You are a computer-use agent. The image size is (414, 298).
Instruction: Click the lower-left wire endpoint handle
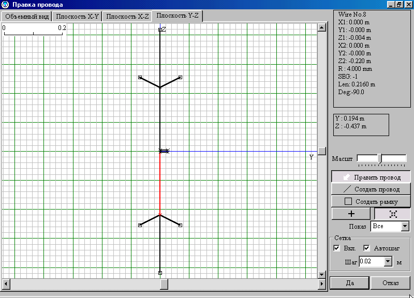pyautogui.click(x=140, y=225)
